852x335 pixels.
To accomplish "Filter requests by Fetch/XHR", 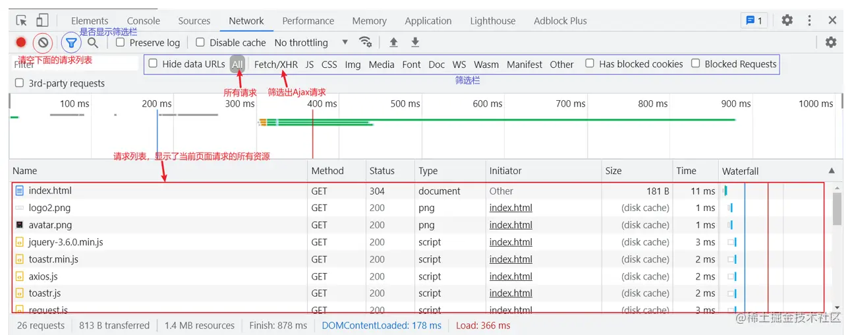I will point(276,64).
